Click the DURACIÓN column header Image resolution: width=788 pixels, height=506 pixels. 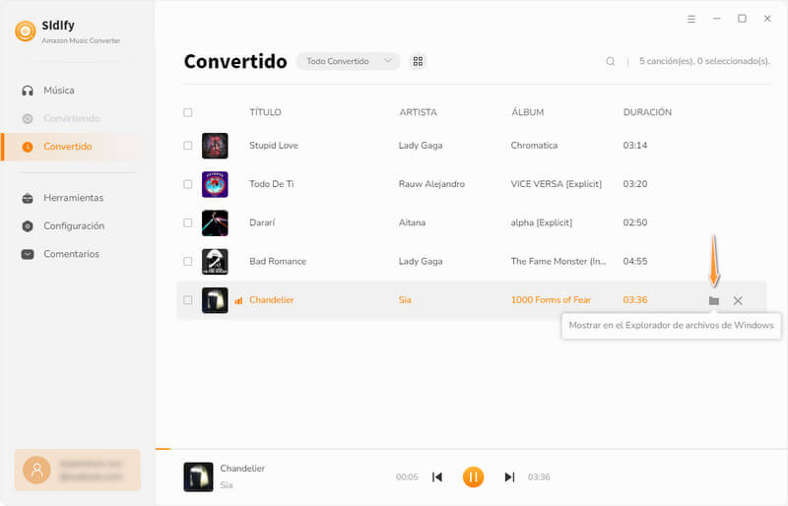tap(647, 112)
